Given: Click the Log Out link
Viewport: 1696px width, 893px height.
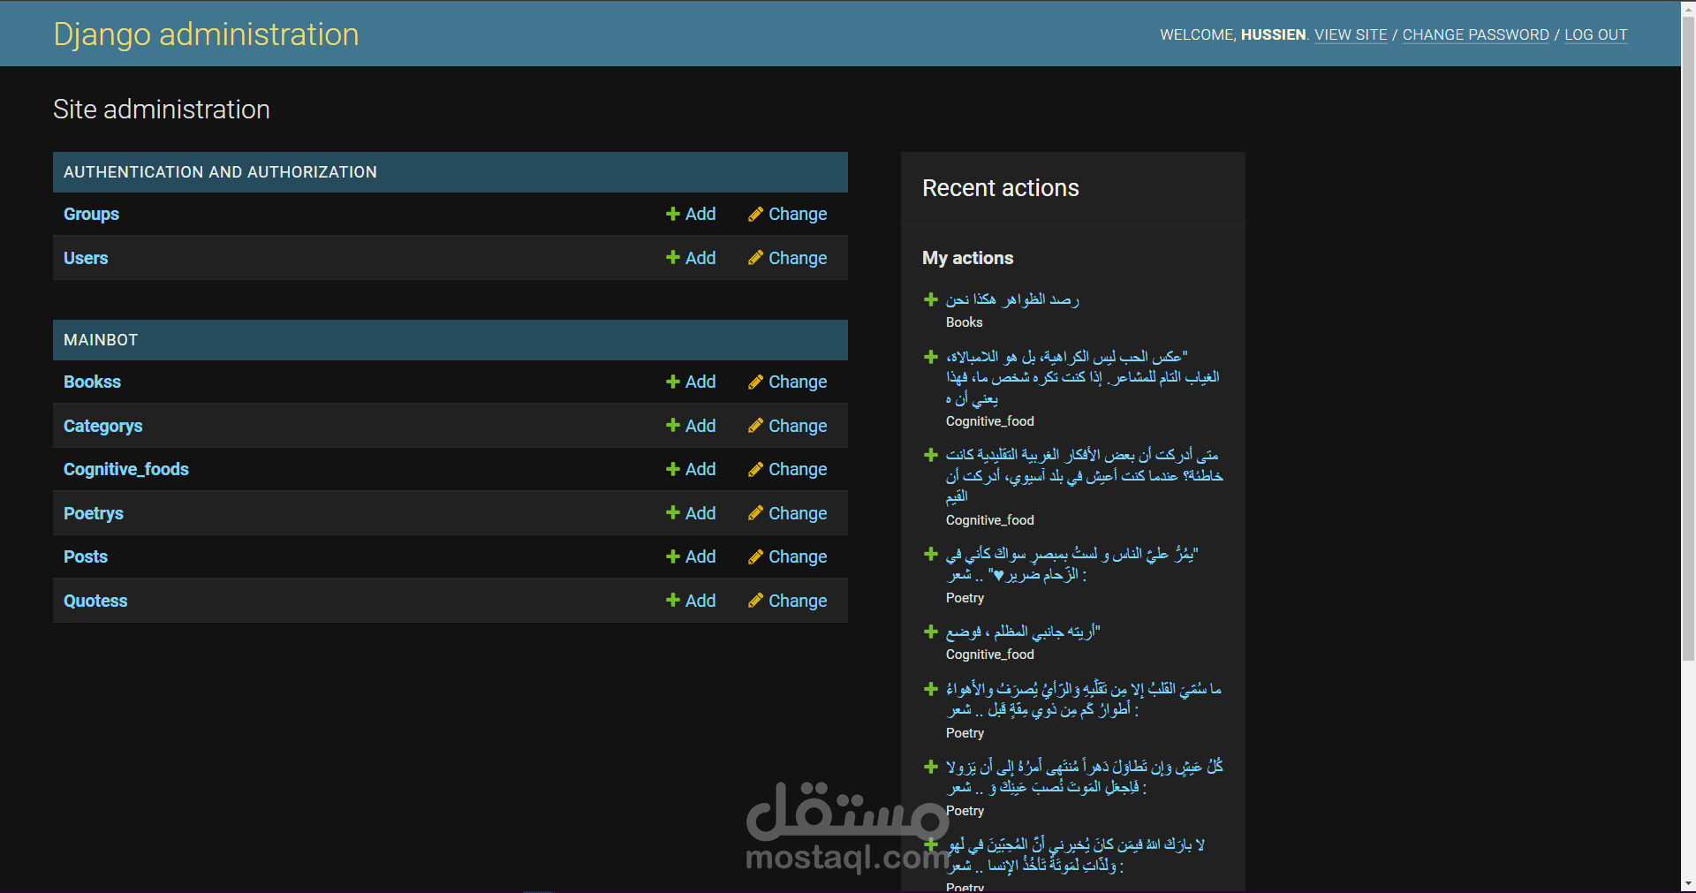Looking at the screenshot, I should (1595, 34).
